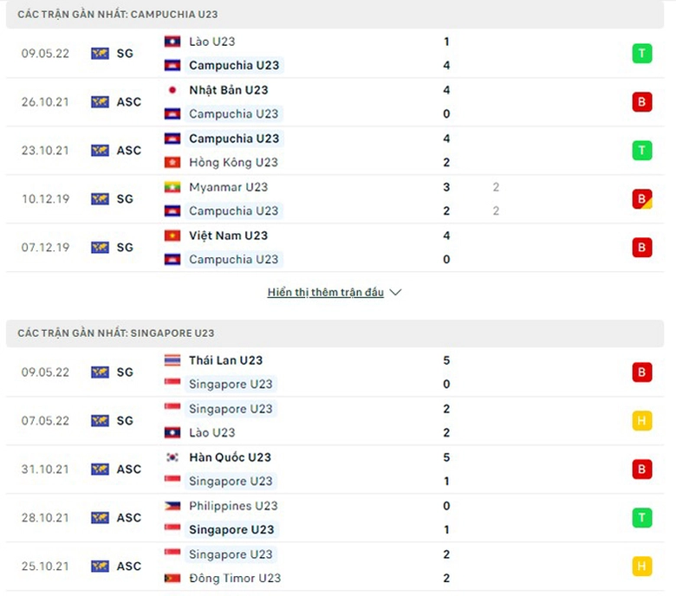This screenshot has height=596, width=676.
Task: Click the Myanmar flag beside Myanmar U23
Action: [x=172, y=187]
